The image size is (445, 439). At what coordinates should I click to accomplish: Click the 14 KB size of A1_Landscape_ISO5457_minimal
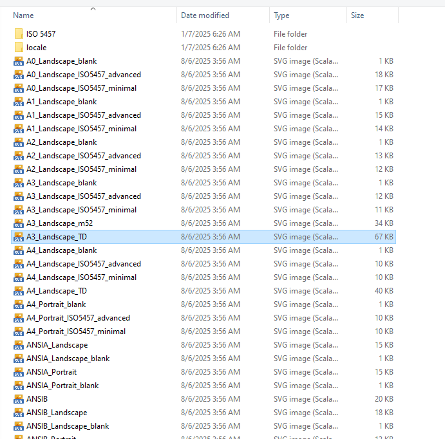pos(384,129)
